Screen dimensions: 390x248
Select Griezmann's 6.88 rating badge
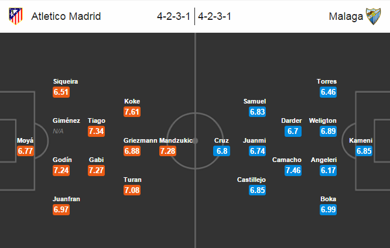click(132, 151)
